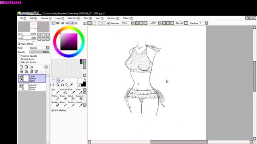Click the horizontal canvas scrollbar thumb

179,142
